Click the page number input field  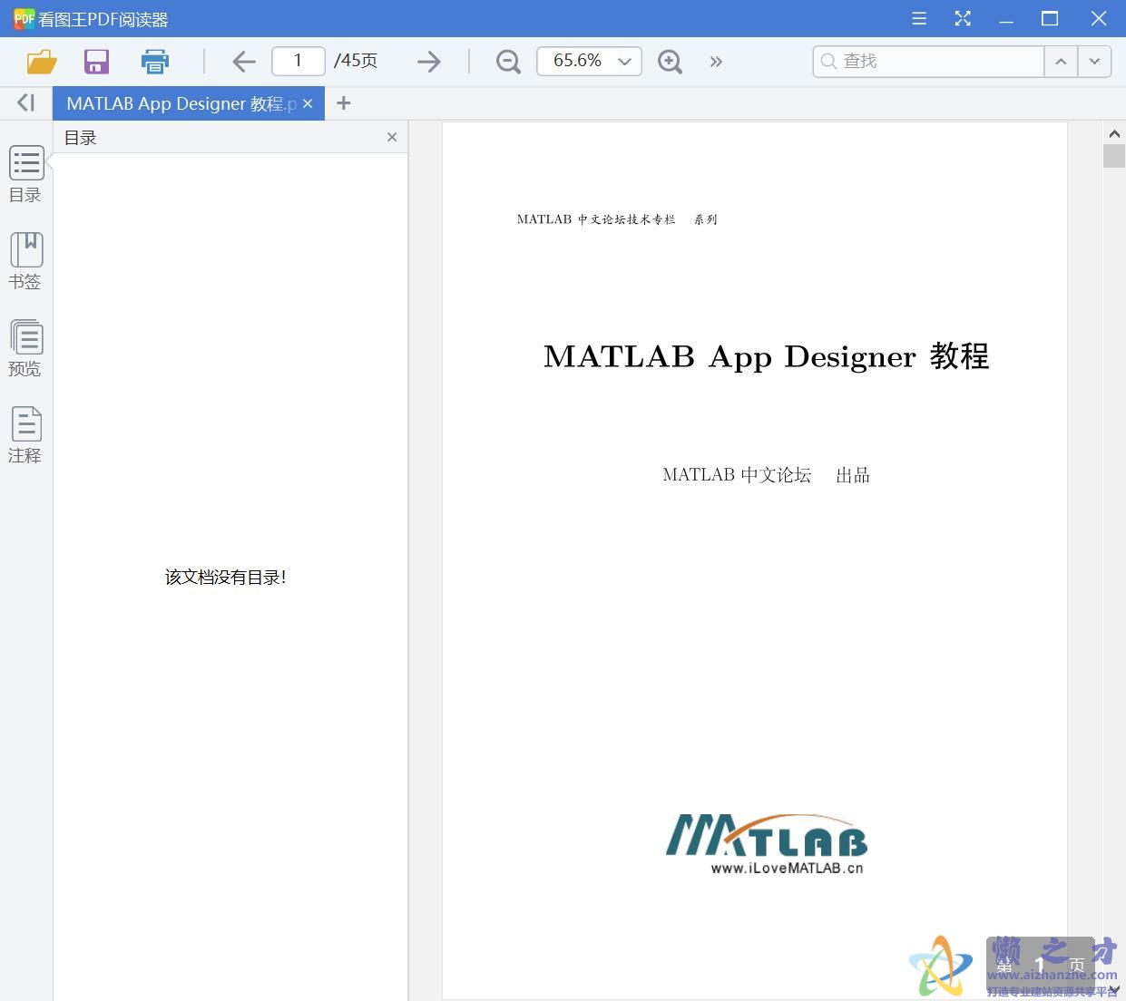tap(298, 61)
